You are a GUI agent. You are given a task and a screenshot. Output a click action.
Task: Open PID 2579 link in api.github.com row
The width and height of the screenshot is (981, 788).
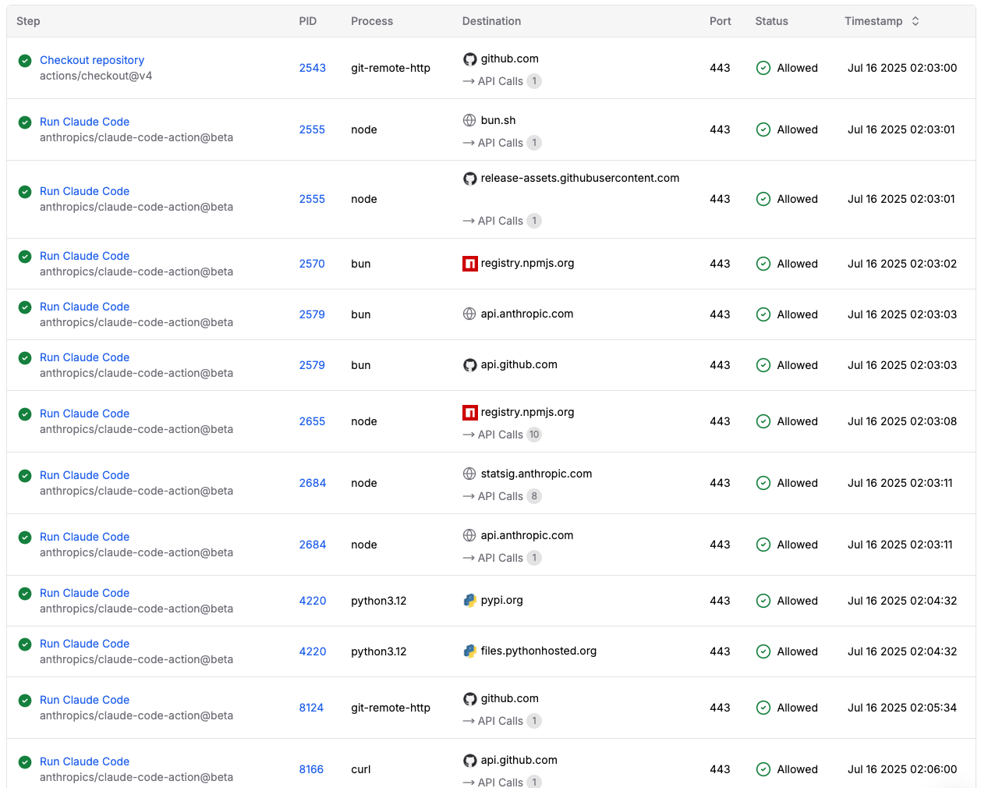click(312, 365)
